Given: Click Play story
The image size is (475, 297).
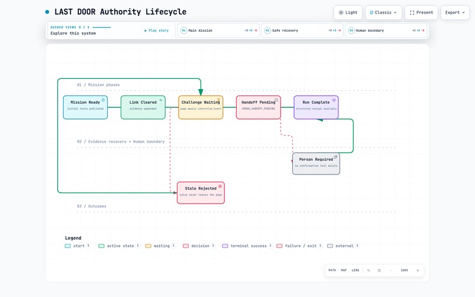Looking at the screenshot, I should pyautogui.click(x=157, y=31).
